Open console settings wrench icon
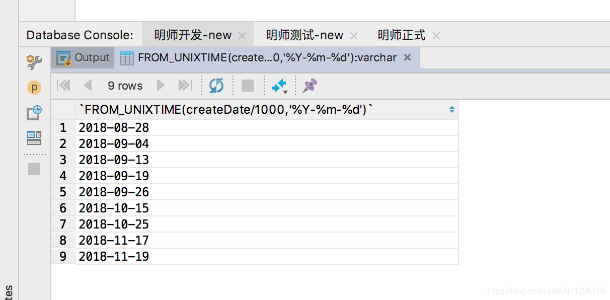This screenshot has height=300, width=610. tap(34, 62)
